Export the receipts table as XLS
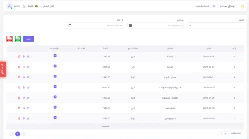 click(x=18, y=39)
